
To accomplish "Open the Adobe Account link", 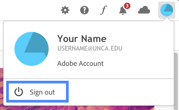I will (80, 64).
